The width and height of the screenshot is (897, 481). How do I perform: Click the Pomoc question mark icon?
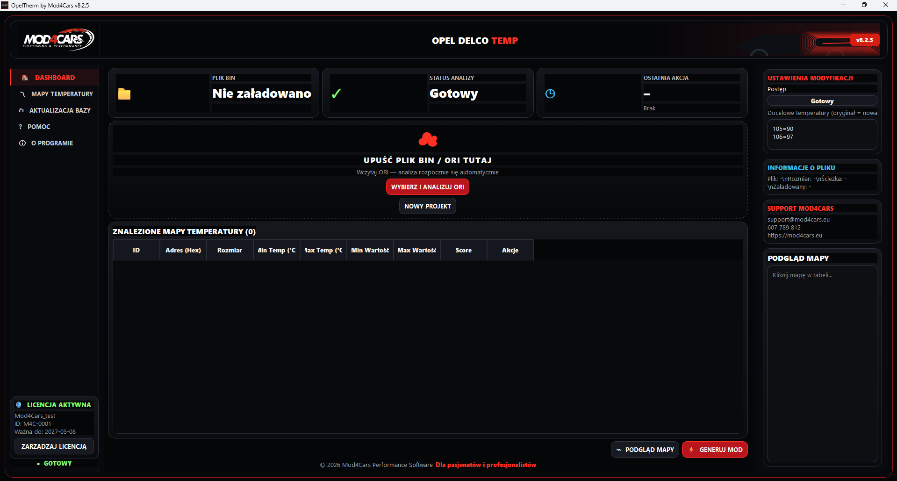coord(21,127)
